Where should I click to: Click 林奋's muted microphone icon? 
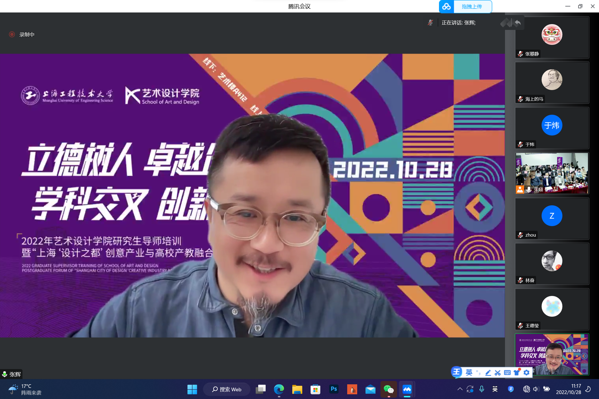(520, 280)
